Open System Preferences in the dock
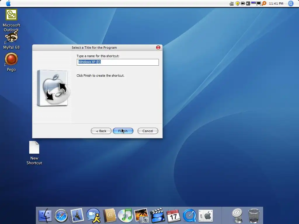 (206, 216)
